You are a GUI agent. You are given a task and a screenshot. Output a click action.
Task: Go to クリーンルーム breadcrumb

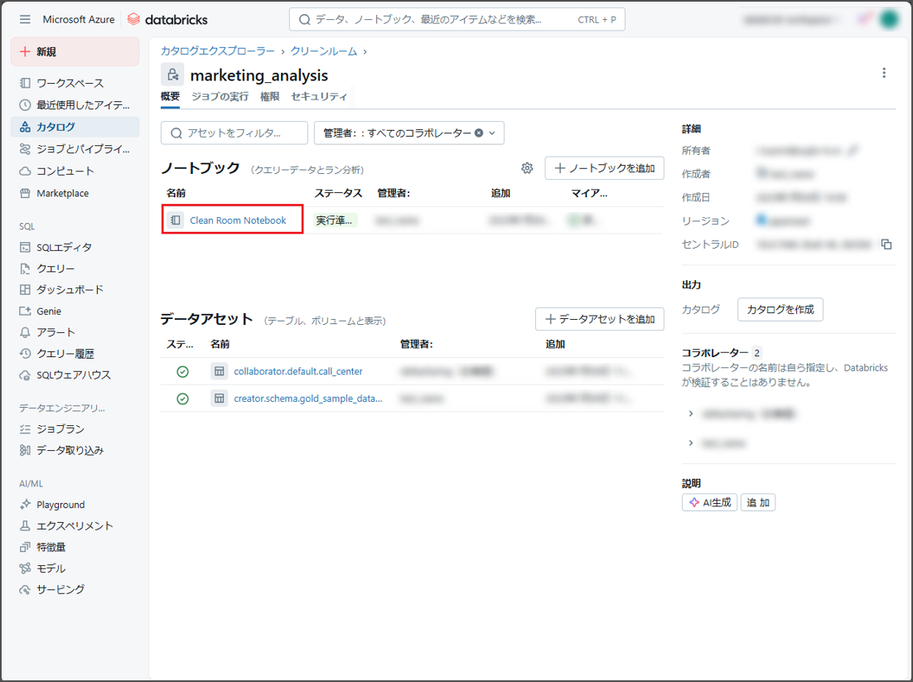click(x=324, y=51)
